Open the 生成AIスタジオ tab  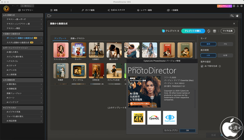[x=116, y=10]
